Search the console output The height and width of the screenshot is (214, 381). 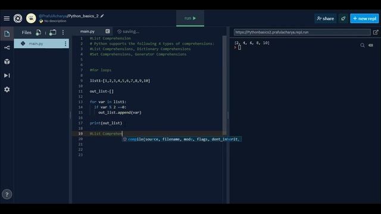(x=363, y=45)
